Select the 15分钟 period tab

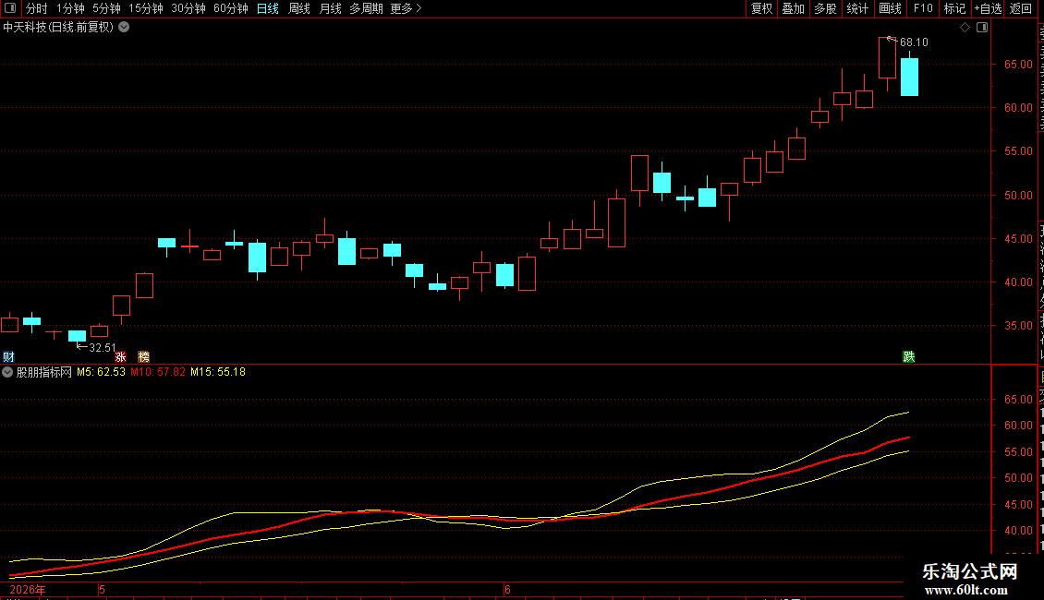(x=146, y=8)
